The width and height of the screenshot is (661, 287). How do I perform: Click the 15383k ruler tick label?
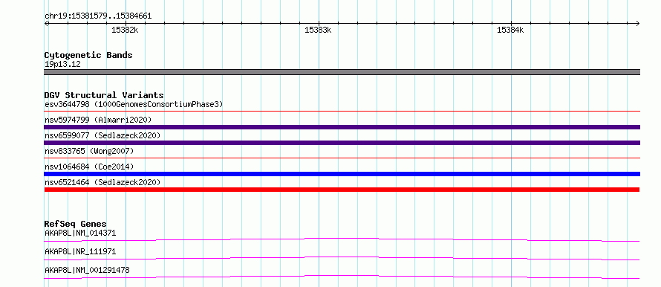pyautogui.click(x=318, y=30)
